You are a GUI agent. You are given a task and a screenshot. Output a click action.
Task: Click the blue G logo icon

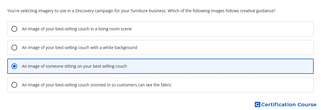[x=257, y=104]
